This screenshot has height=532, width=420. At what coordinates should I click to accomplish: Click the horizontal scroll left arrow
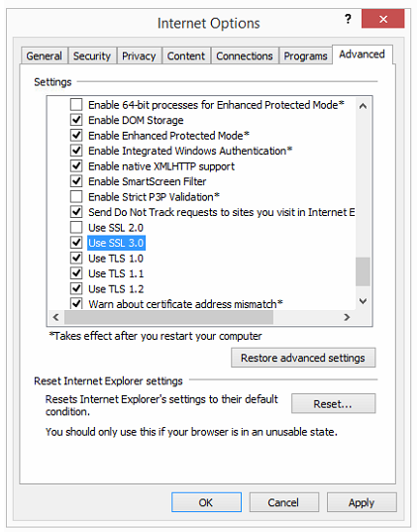(x=56, y=317)
